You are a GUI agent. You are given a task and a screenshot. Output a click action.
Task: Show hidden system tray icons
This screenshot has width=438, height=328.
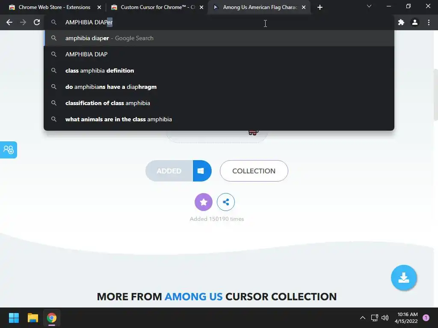[x=363, y=318]
